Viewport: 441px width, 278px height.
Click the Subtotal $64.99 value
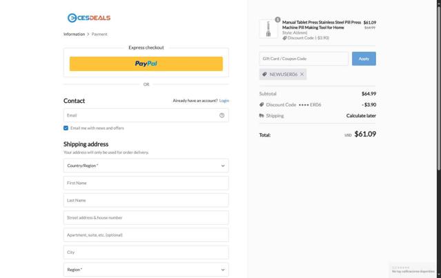pyautogui.click(x=369, y=94)
